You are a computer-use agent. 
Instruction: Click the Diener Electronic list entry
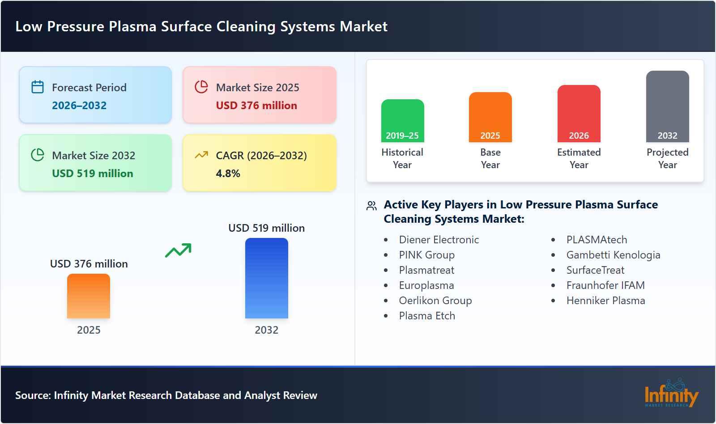point(439,240)
